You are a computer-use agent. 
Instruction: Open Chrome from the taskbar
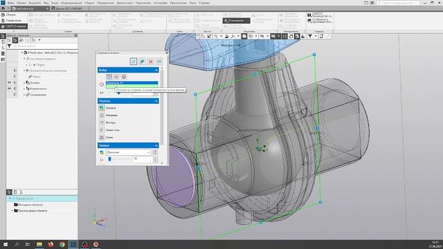coord(62,244)
